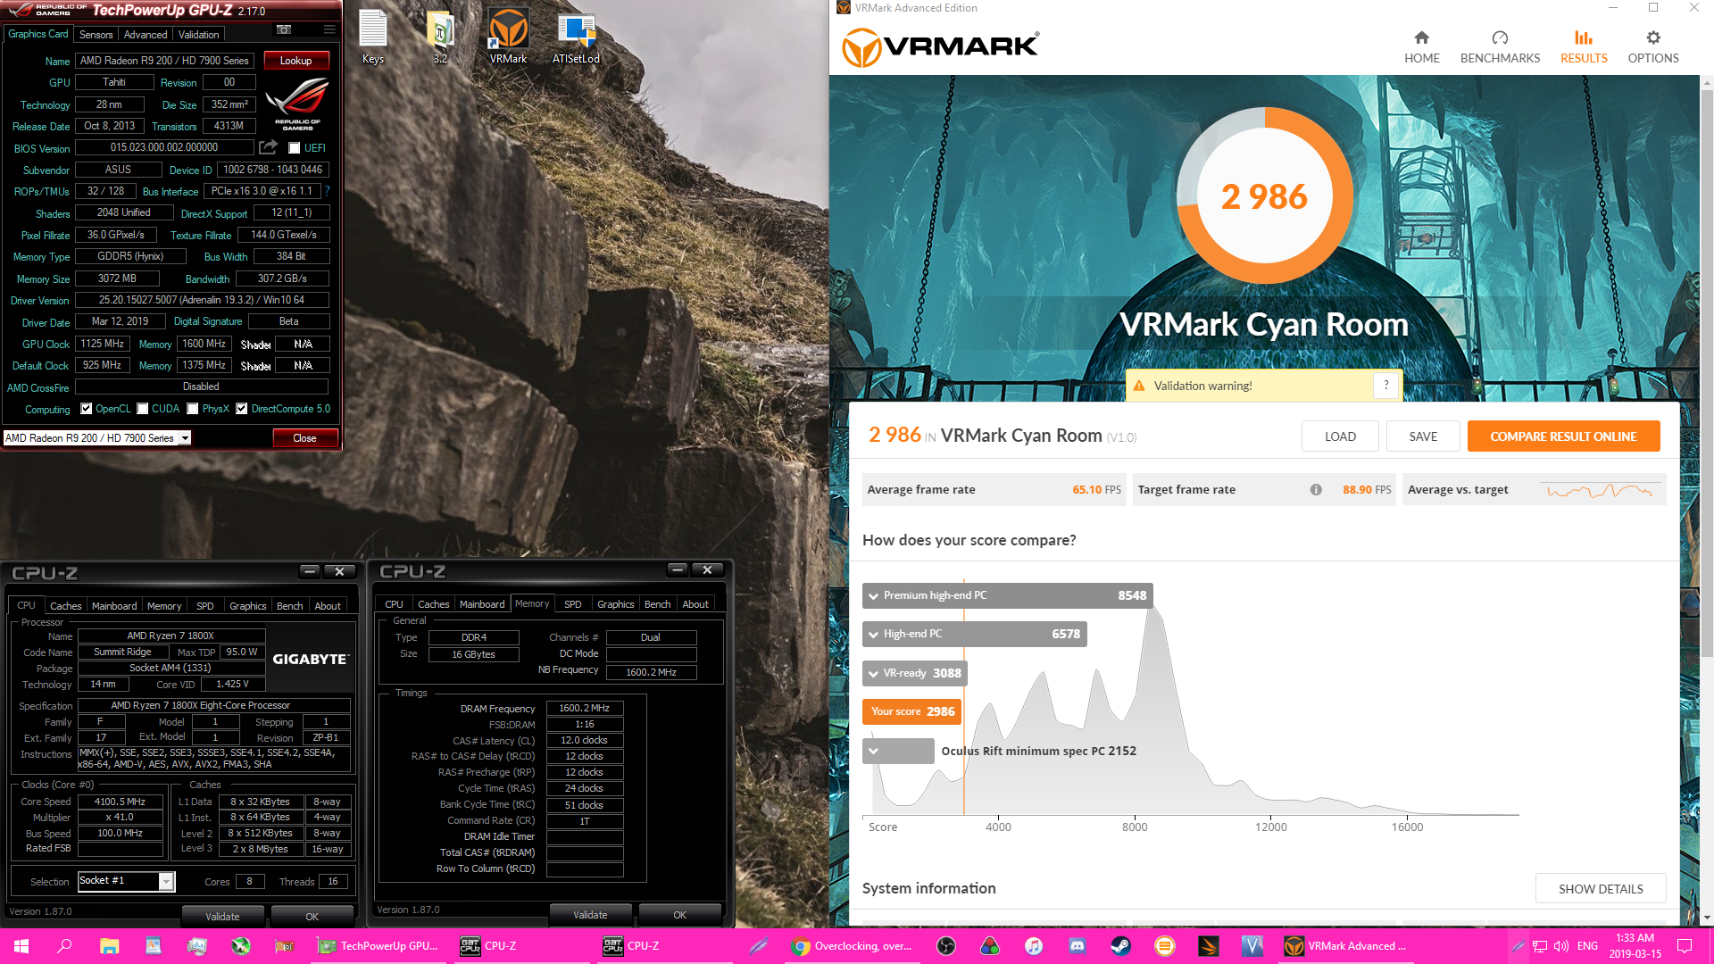Go to VRMark Home
1714x964 pixels.
(1421, 46)
